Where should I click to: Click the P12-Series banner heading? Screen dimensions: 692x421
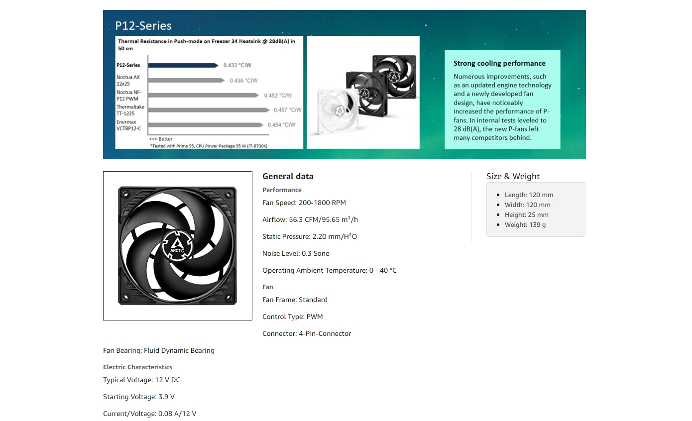click(x=143, y=25)
